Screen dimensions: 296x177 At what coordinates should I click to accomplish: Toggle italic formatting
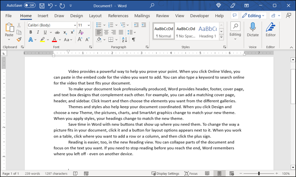pyautogui.click(x=38, y=32)
